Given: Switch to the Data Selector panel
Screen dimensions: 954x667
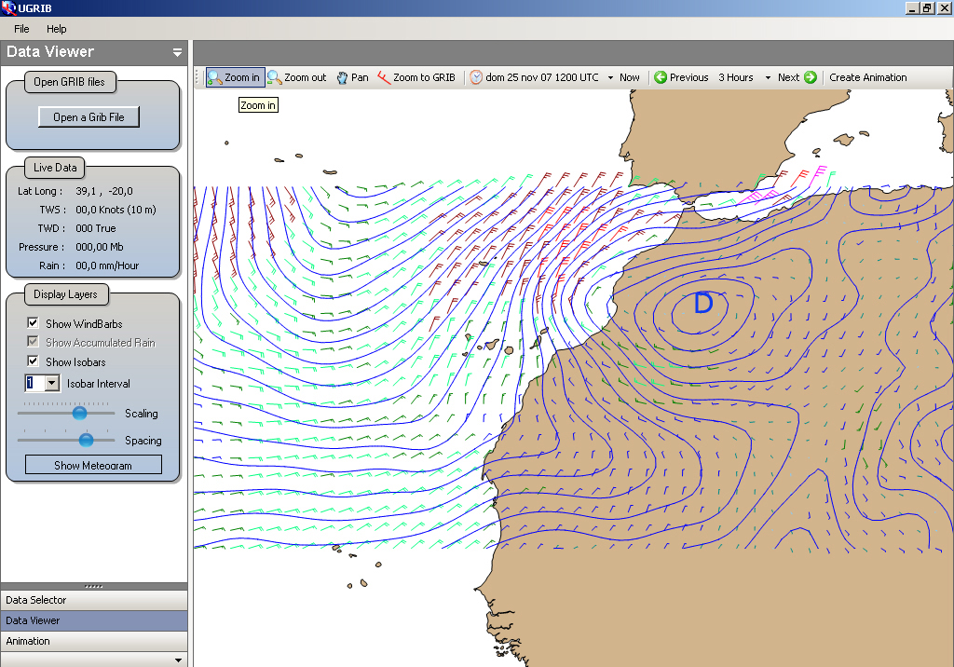Looking at the screenshot, I should tap(36, 600).
